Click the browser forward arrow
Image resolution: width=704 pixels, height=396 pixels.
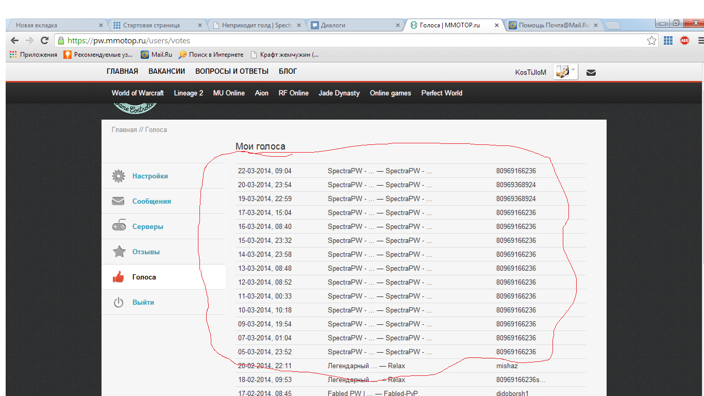29,40
